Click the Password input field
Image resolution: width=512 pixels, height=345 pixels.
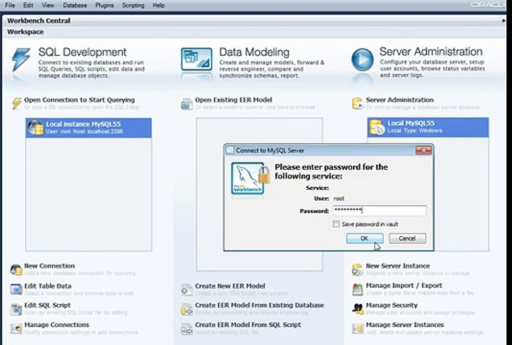[x=379, y=211]
